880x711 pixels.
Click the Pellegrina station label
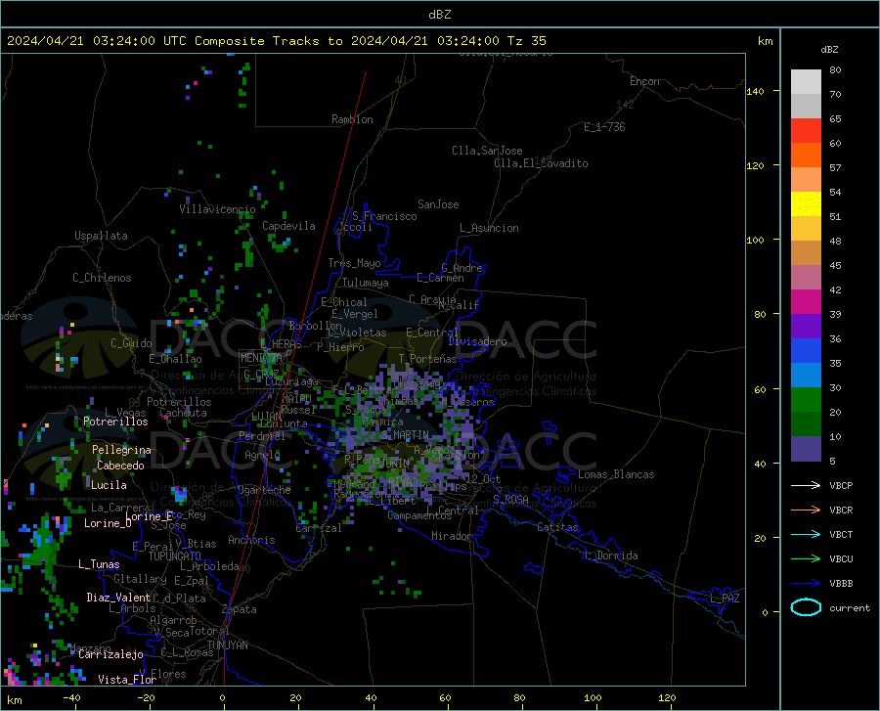[x=122, y=450]
